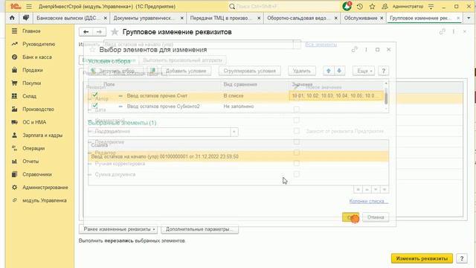Toggle Сумма документа checkbox in background form
The image size is (476, 268).
(297, 174)
